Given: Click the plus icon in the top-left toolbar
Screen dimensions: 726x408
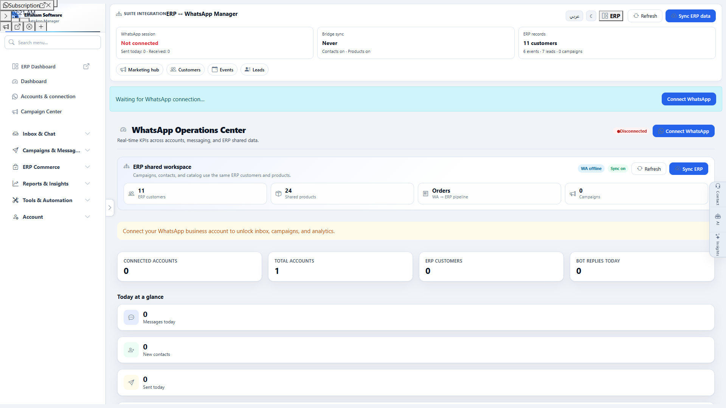Looking at the screenshot, I should point(41,27).
